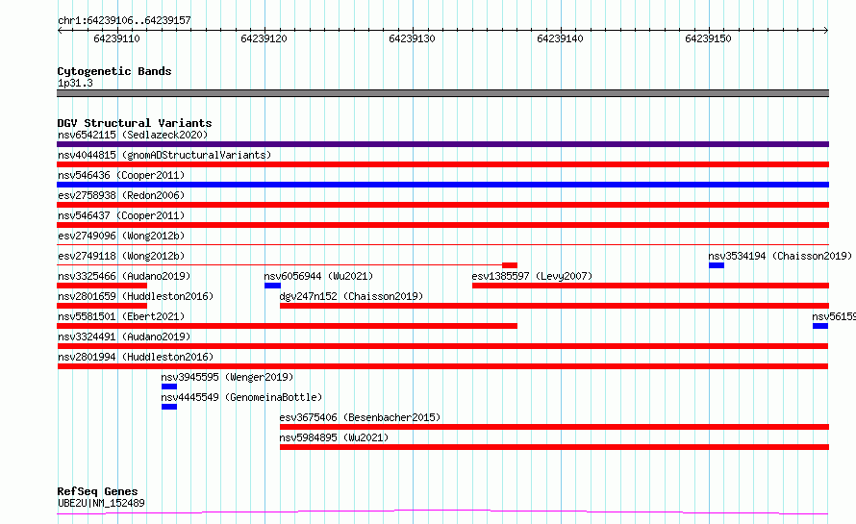This screenshot has height=524, width=856.
Task: Click the small blue nsv3534194 bar
Action: coord(717,265)
